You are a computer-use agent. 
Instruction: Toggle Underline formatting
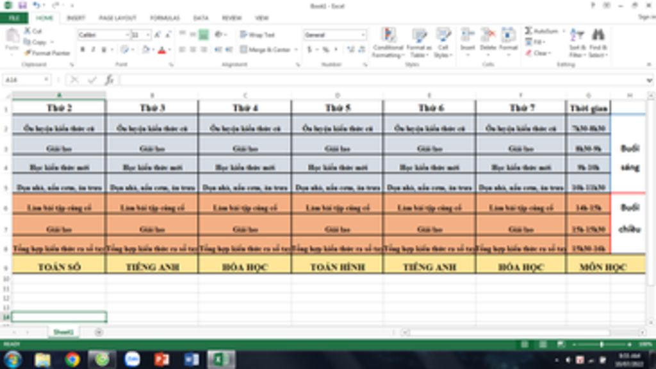point(104,50)
